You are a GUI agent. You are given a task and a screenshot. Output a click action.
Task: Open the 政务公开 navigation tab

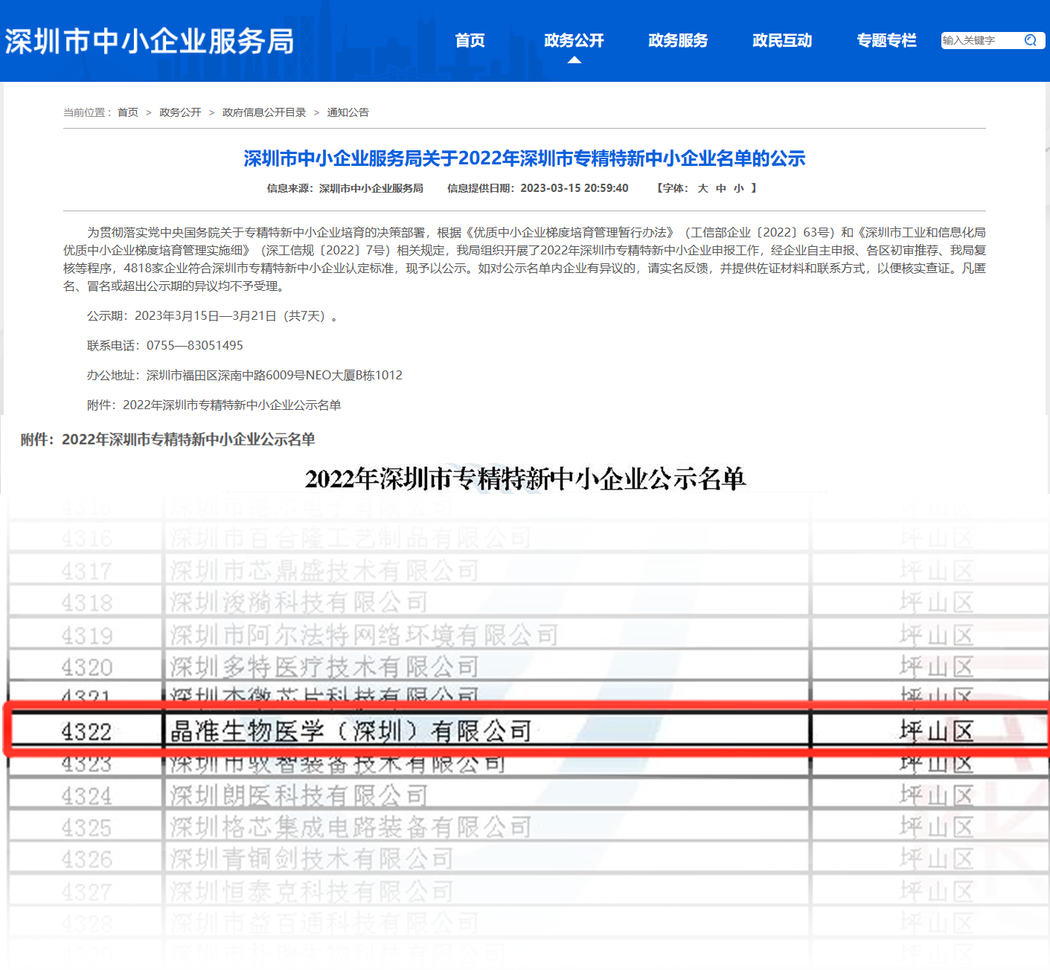574,40
